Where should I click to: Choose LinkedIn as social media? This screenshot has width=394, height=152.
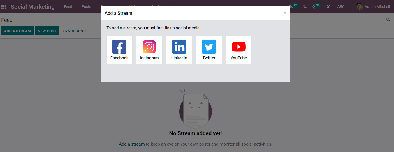click(179, 50)
